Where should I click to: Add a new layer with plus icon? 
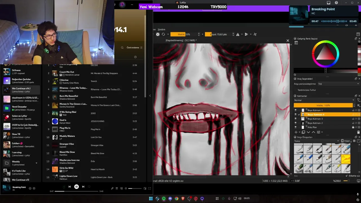click(296, 132)
